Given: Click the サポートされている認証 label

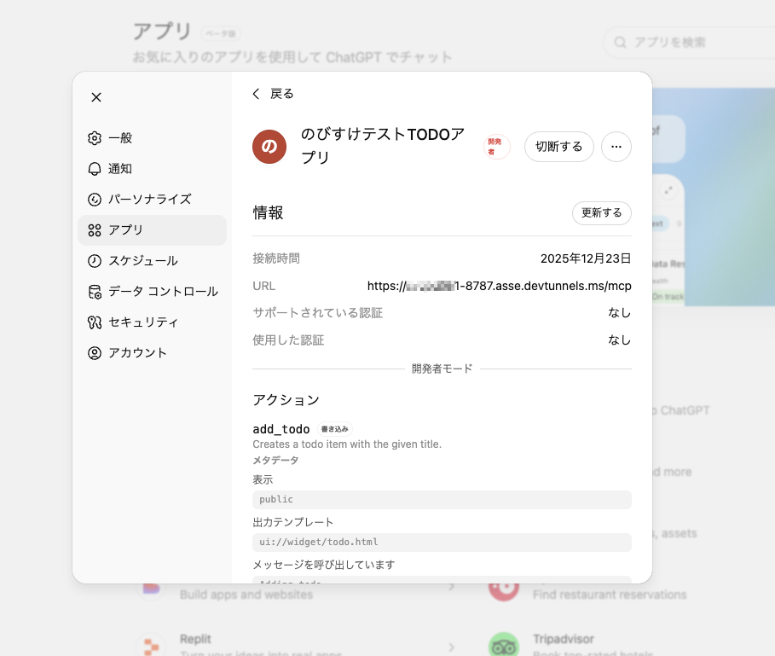Looking at the screenshot, I should pyautogui.click(x=318, y=313).
